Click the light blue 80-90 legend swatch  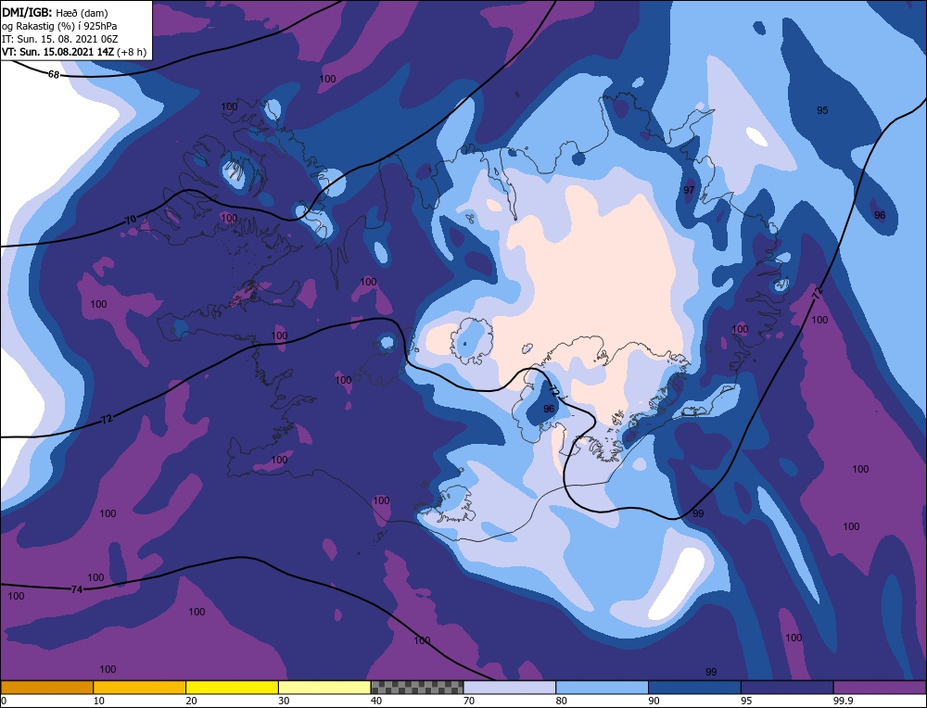(602, 687)
